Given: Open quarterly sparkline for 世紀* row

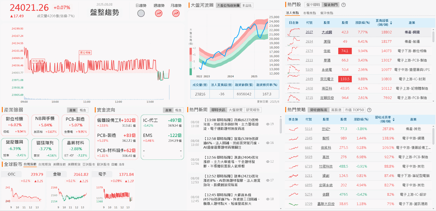Looking at the screenshot, I should click(x=294, y=129).
